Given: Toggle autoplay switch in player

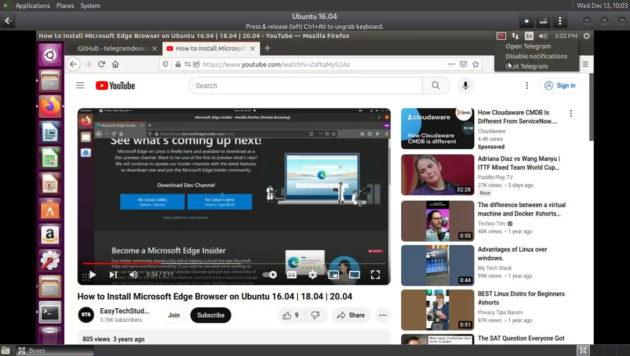Looking at the screenshot, I should click(270, 275).
